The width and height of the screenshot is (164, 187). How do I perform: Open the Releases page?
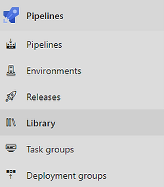tap(82, 96)
